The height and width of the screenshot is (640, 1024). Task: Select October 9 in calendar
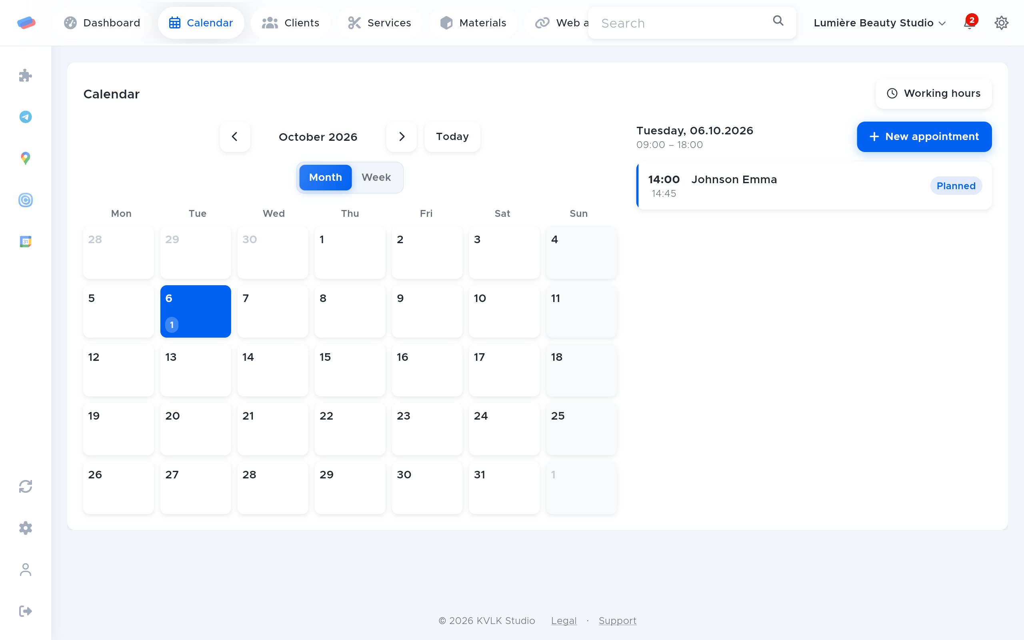click(427, 311)
